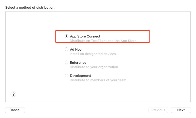Click the "App Store Connect" label text

click(85, 36)
